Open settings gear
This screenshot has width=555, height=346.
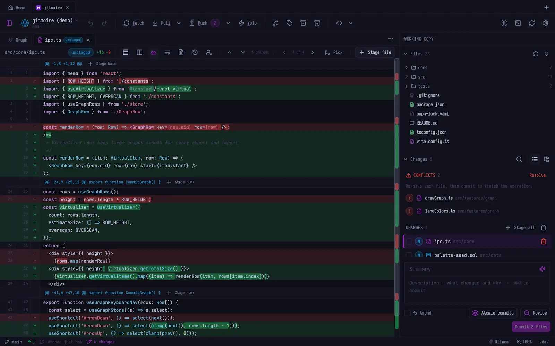click(x=546, y=23)
